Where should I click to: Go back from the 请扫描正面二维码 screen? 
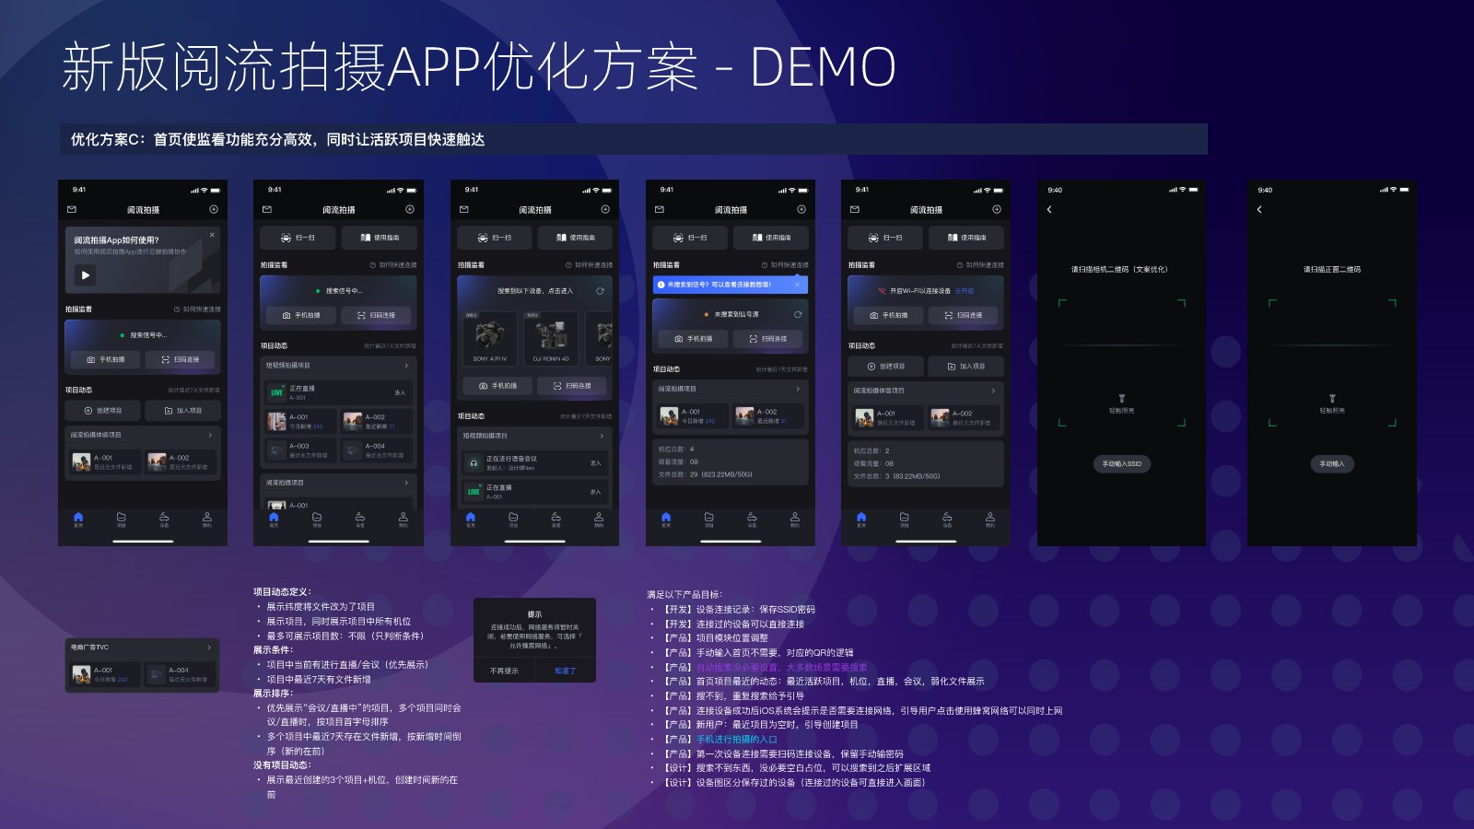1259,210
